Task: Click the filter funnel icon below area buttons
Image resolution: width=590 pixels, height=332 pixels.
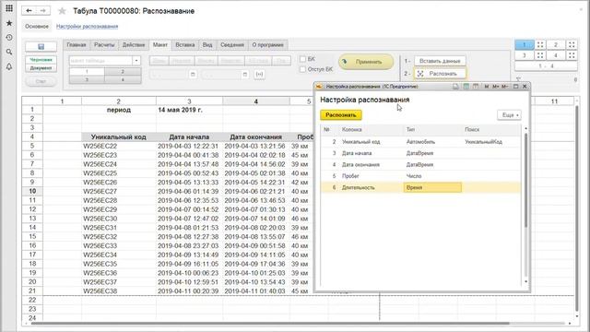Action: coord(518,79)
